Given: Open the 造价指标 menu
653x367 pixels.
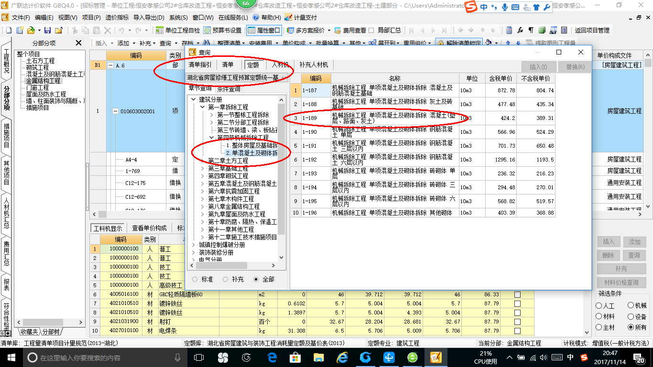Looking at the screenshot, I should click(x=117, y=17).
